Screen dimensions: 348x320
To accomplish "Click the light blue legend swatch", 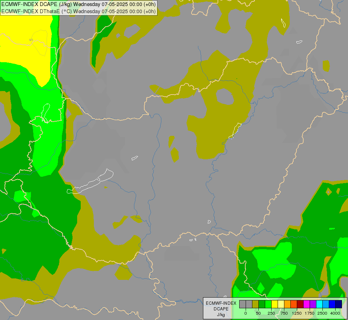I will pyautogui.click(x=326, y=304).
